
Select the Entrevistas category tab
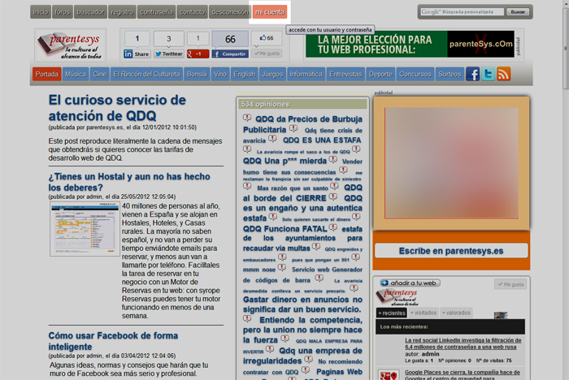[x=345, y=74]
